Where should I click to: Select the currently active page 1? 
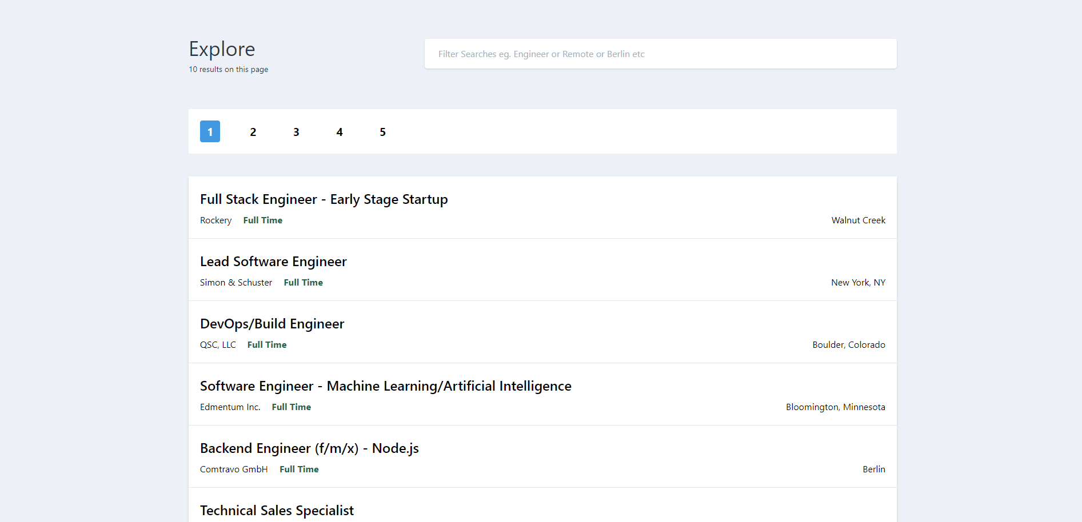click(x=210, y=131)
